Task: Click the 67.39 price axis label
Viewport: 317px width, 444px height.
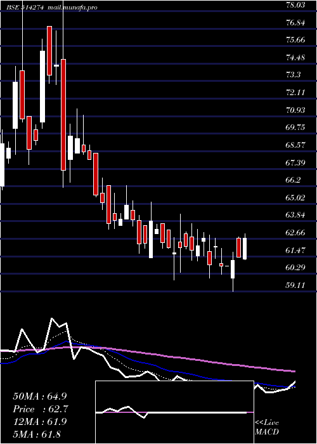Action: coord(295,162)
